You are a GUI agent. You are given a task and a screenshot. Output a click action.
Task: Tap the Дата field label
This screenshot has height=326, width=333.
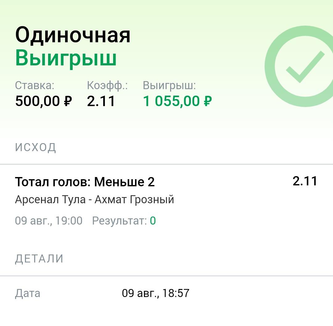(28, 293)
